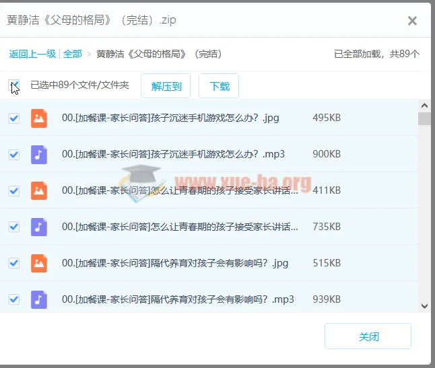Image resolution: width=435 pixels, height=368 pixels.
Task: Click music icon of 怎么让青春期的孩子 audio file
Action: click(39, 227)
